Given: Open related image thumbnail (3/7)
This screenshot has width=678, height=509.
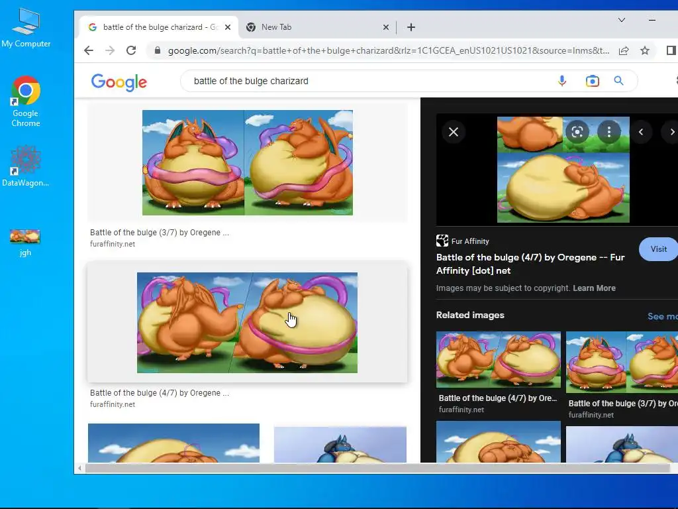Looking at the screenshot, I should click(x=622, y=363).
